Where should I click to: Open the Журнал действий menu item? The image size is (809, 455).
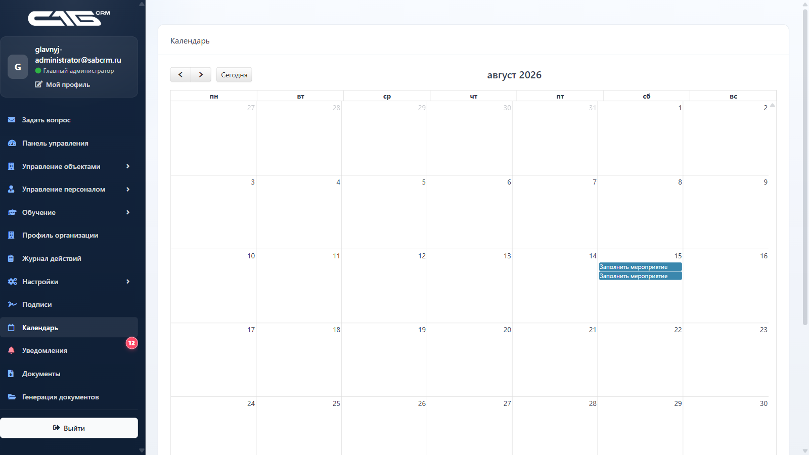69,258
